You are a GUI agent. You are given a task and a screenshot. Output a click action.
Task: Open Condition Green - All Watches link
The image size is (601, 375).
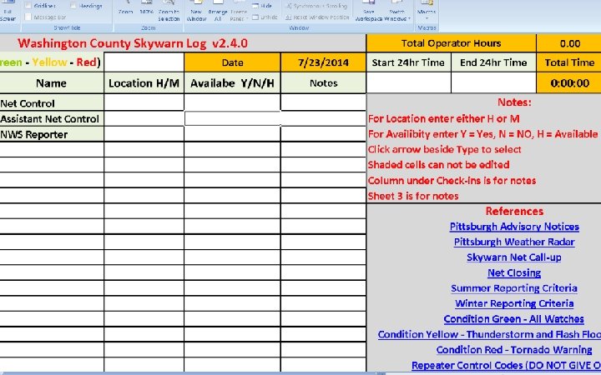coord(514,318)
